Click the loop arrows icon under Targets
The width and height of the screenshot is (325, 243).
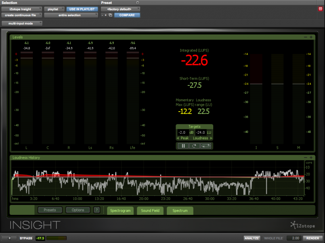(x=206, y=146)
